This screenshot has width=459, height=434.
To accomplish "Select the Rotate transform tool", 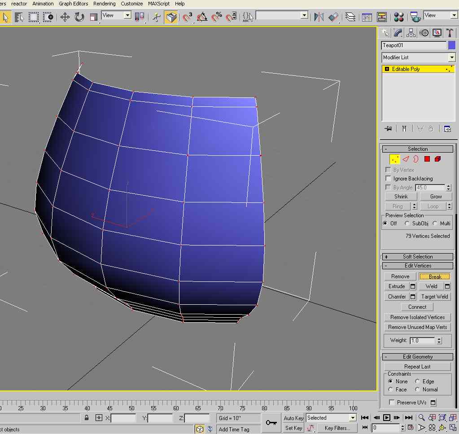I will point(79,17).
